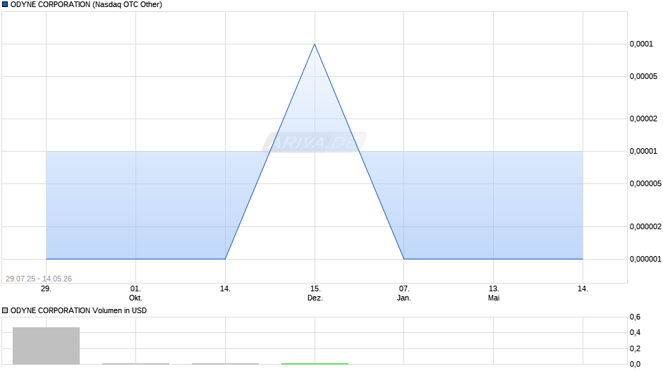
Task: Click the 07. Jan. date axis label
Action: (404, 293)
